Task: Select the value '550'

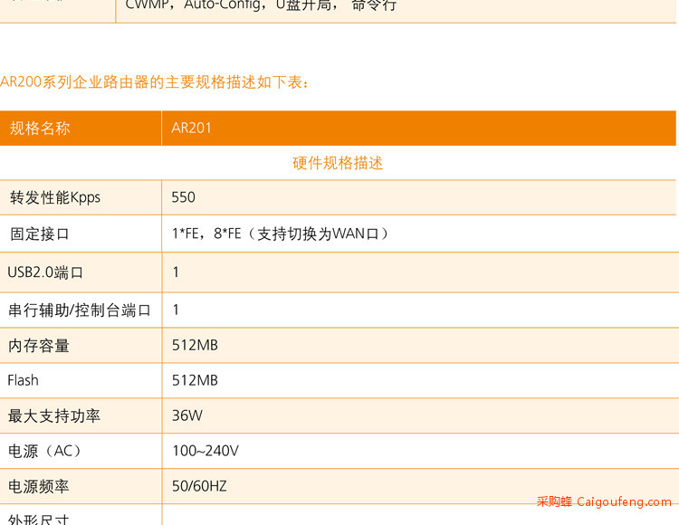Action: [184, 197]
